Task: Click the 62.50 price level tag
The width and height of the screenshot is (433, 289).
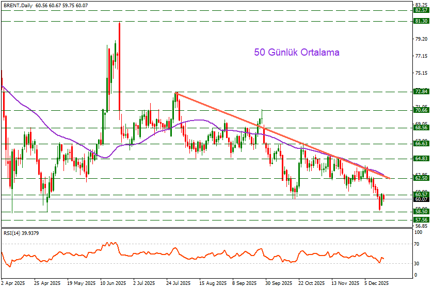Action: point(421,178)
